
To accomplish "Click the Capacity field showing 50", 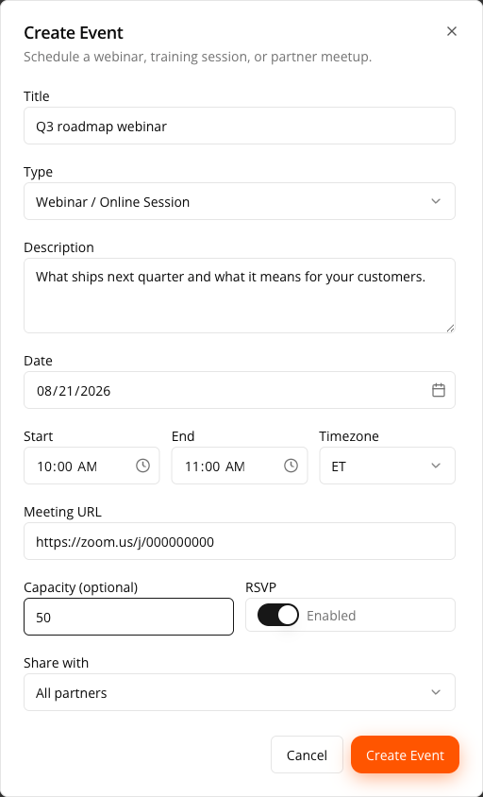I will (128, 617).
